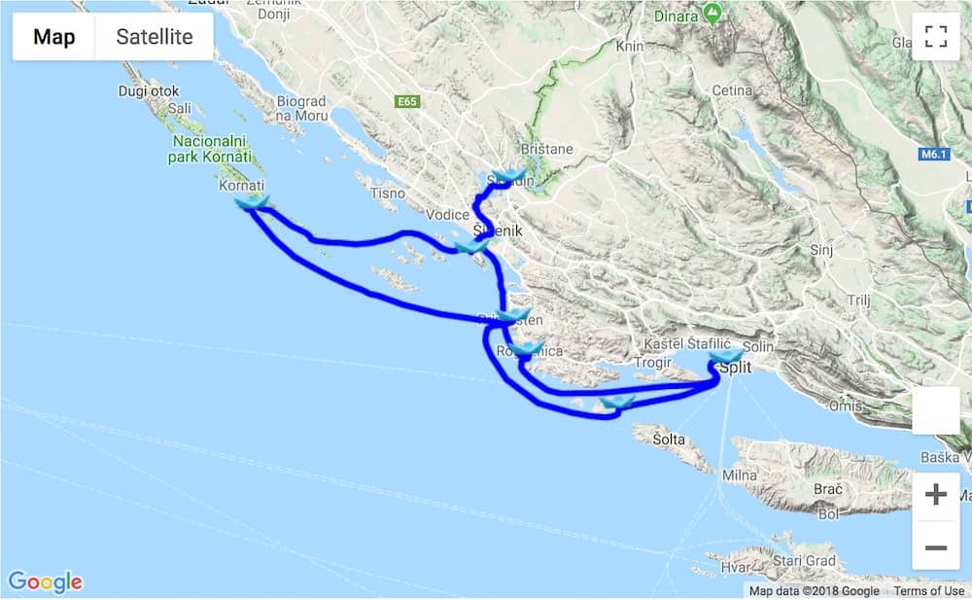972x600 pixels.
Task: Click the blank Street View control box
Action: pyautogui.click(x=935, y=410)
